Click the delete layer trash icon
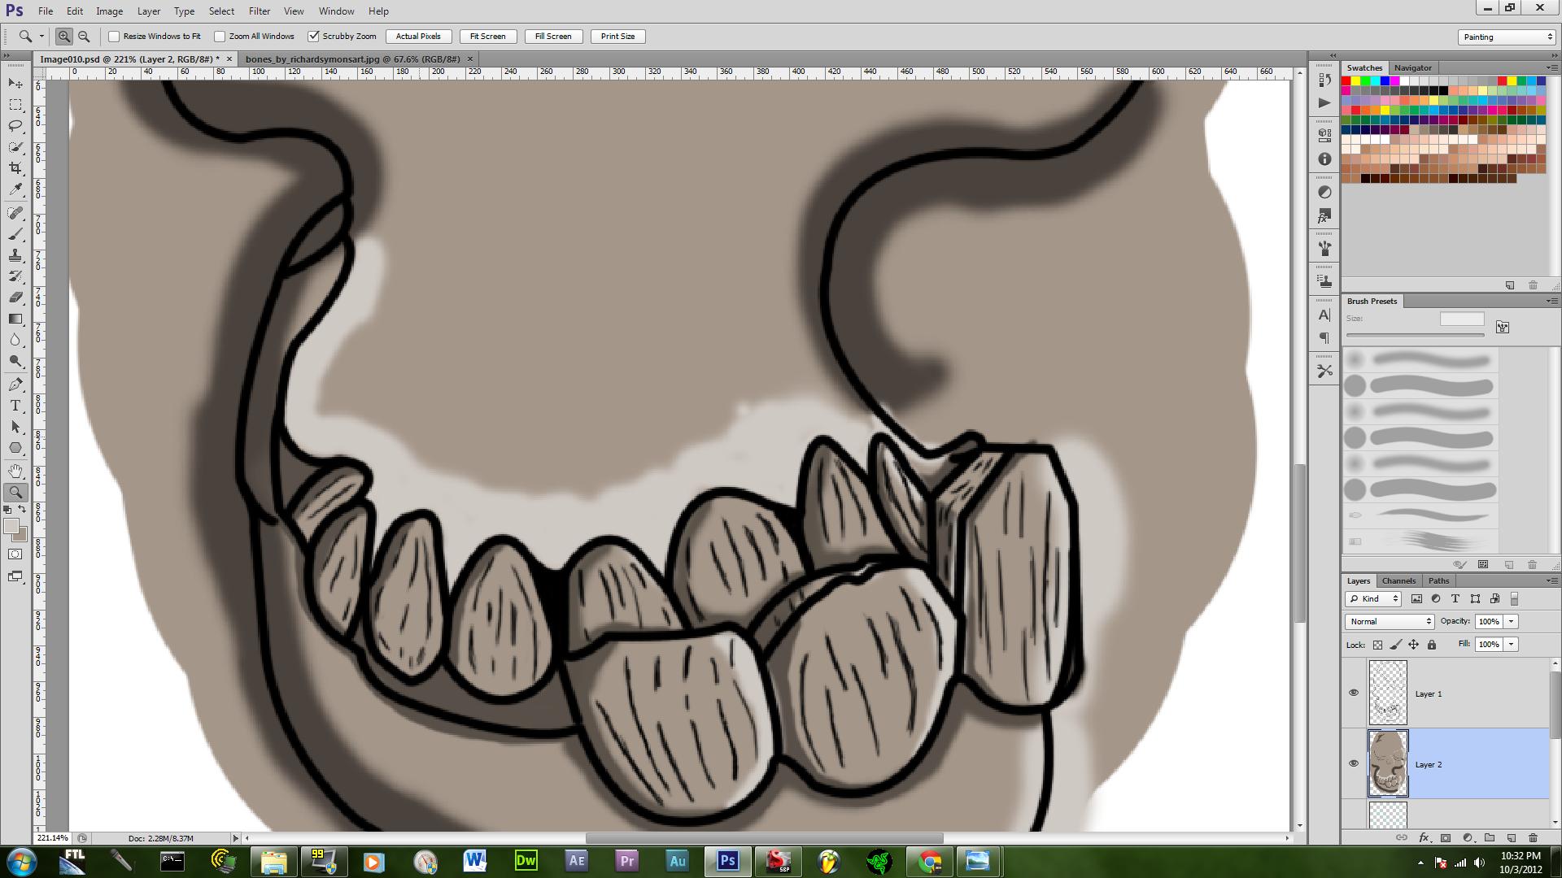 1533,837
